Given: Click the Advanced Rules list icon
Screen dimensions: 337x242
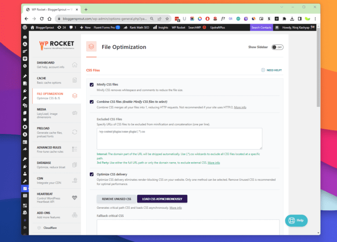Looking at the screenshot, I should pyautogui.click(x=74, y=149).
